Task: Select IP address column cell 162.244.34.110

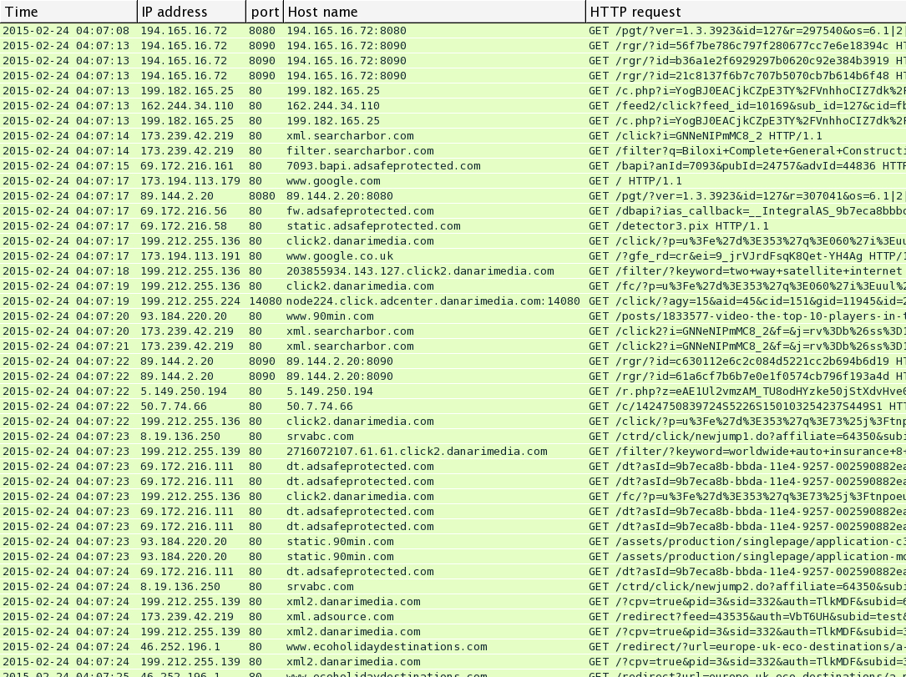Action: pyautogui.click(x=187, y=106)
